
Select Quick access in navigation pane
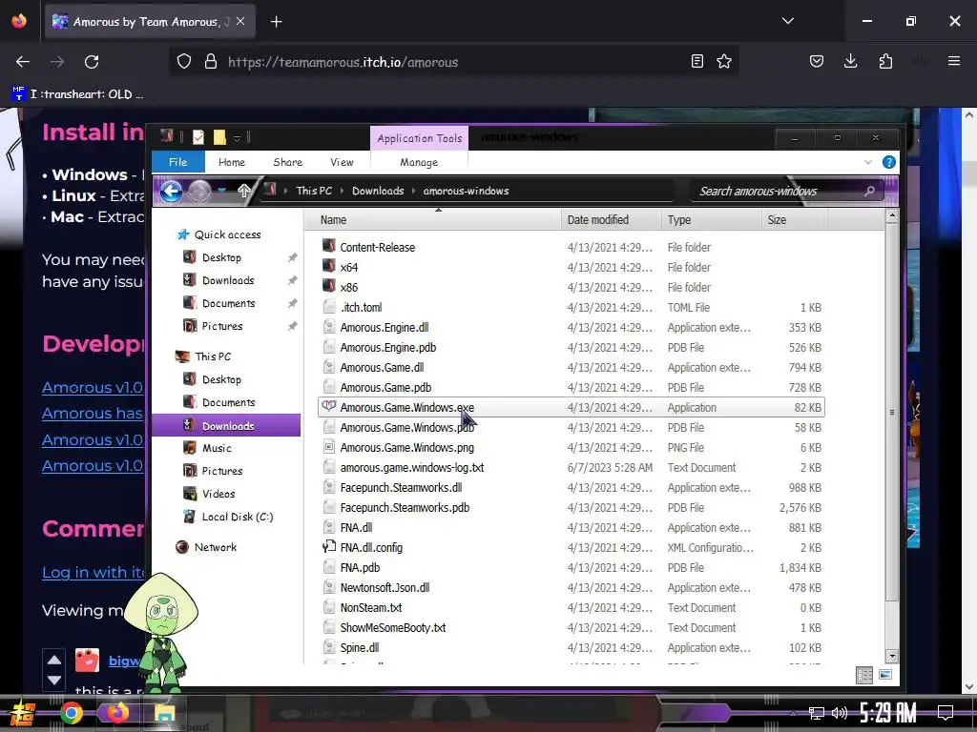pyautogui.click(x=227, y=234)
